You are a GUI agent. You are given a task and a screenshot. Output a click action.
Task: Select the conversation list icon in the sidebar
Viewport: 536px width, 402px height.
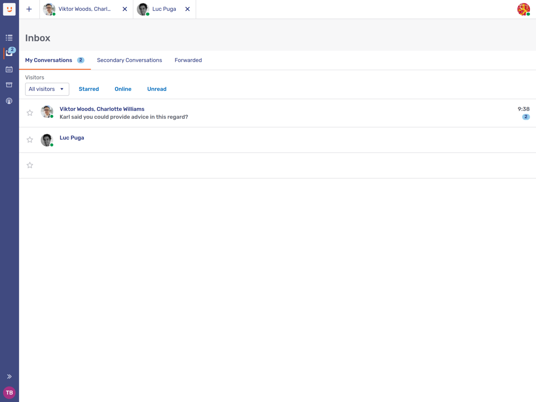point(9,37)
